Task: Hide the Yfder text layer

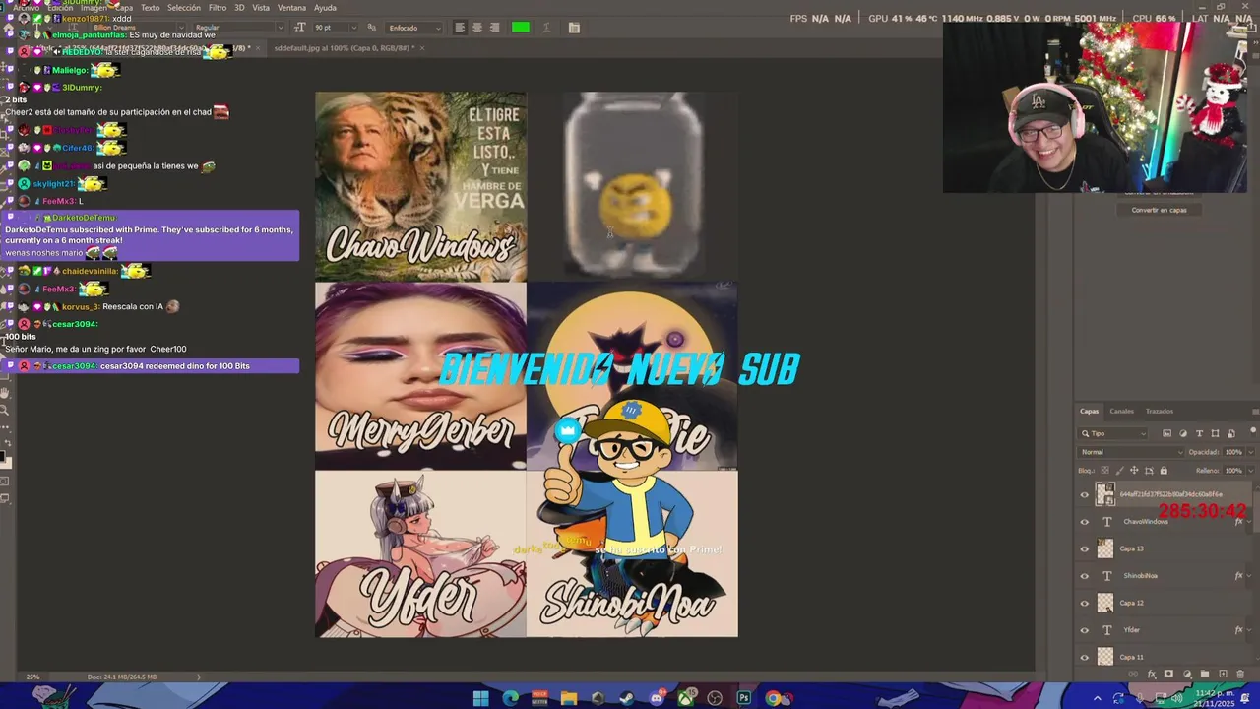Action: click(1085, 630)
